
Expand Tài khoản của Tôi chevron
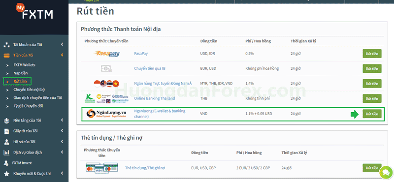pyautogui.click(x=62, y=44)
